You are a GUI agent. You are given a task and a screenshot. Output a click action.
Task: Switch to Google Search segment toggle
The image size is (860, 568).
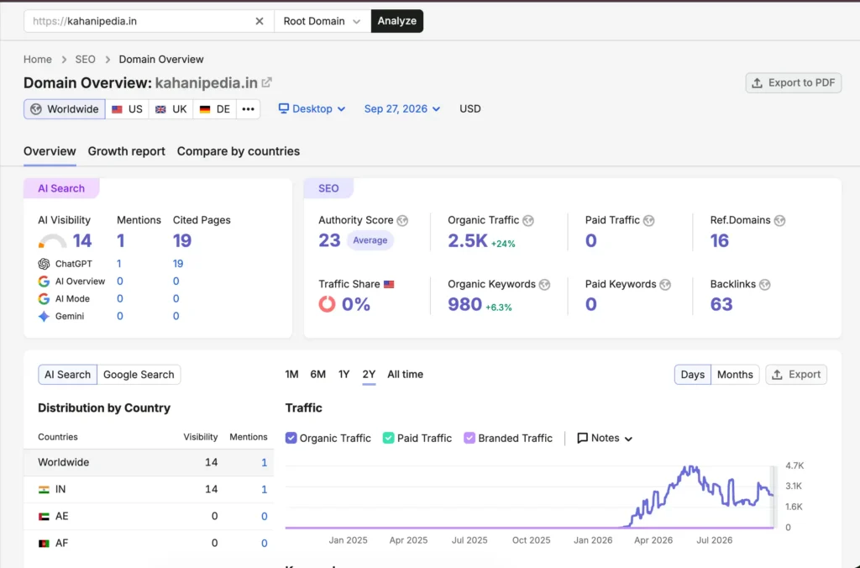tap(139, 374)
